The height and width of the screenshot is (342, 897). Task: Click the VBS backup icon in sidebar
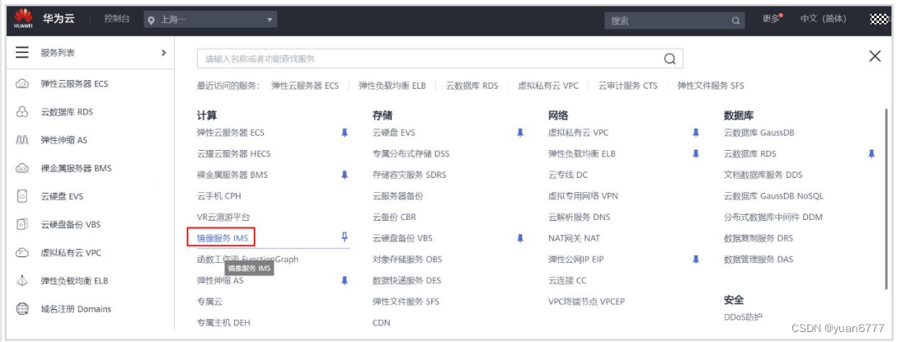click(22, 225)
